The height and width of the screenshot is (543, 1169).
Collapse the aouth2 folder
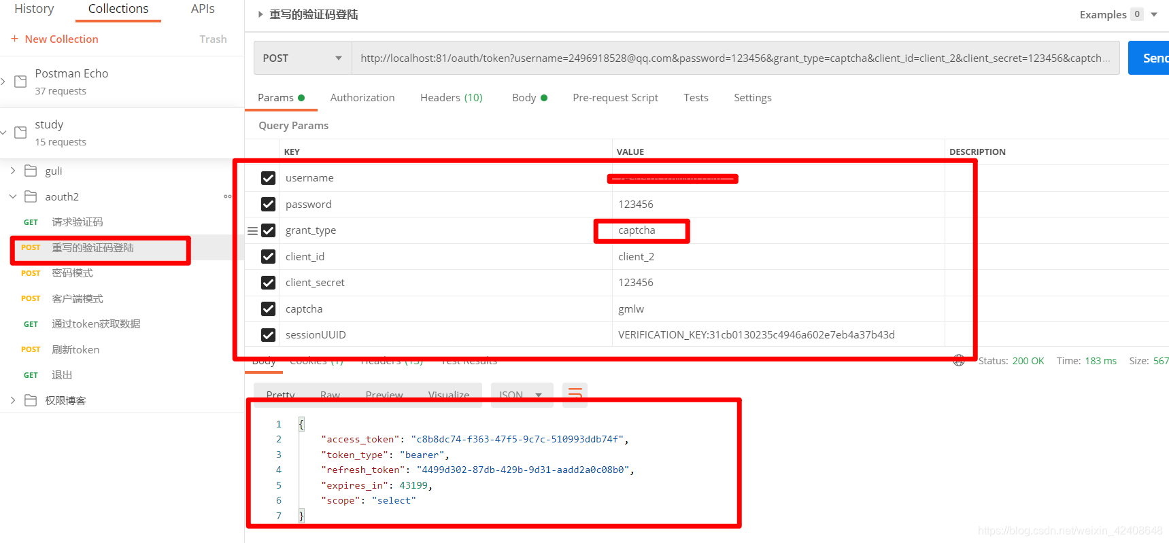coord(13,196)
